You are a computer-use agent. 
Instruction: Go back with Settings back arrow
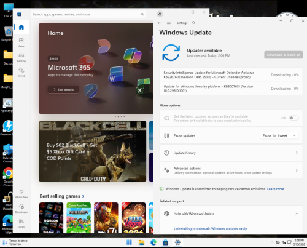(159, 23)
